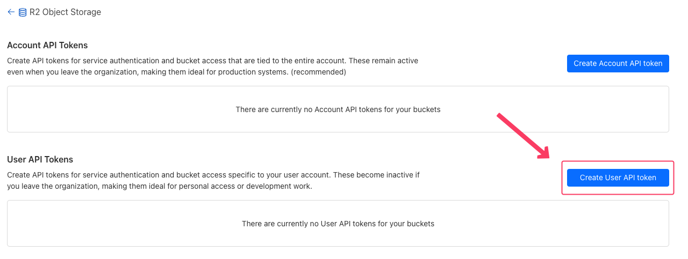
Task: Select the Account API Tokens heading
Action: tap(47, 45)
